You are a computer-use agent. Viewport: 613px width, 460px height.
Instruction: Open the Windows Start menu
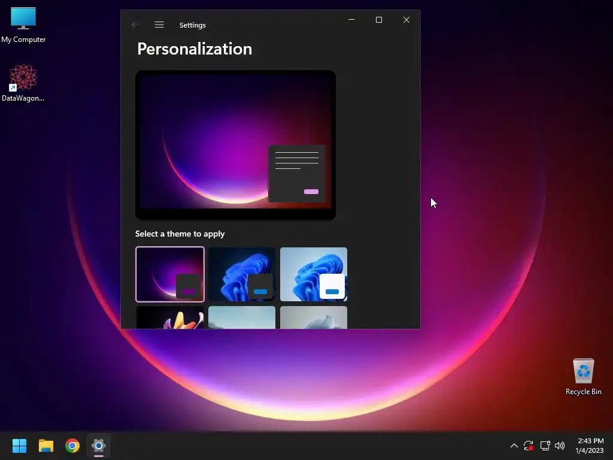tap(19, 446)
